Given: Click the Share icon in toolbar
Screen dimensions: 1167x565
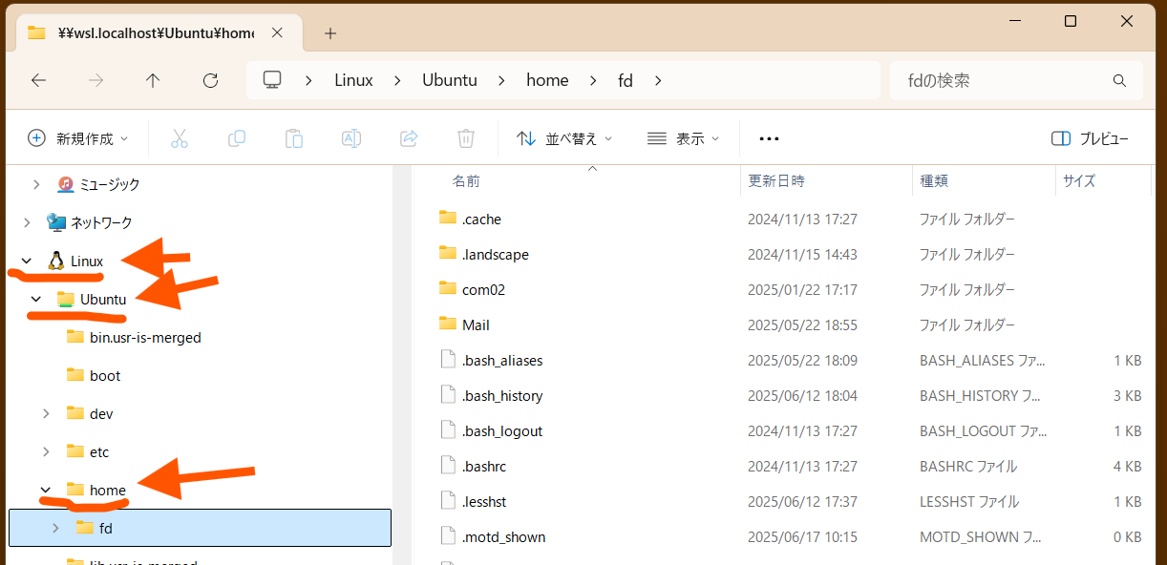Looking at the screenshot, I should click(409, 138).
